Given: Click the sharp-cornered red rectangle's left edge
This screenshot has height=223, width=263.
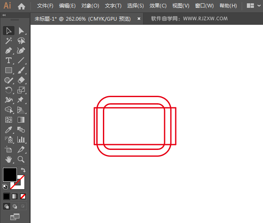Looking at the screenshot, I should coord(94,126).
